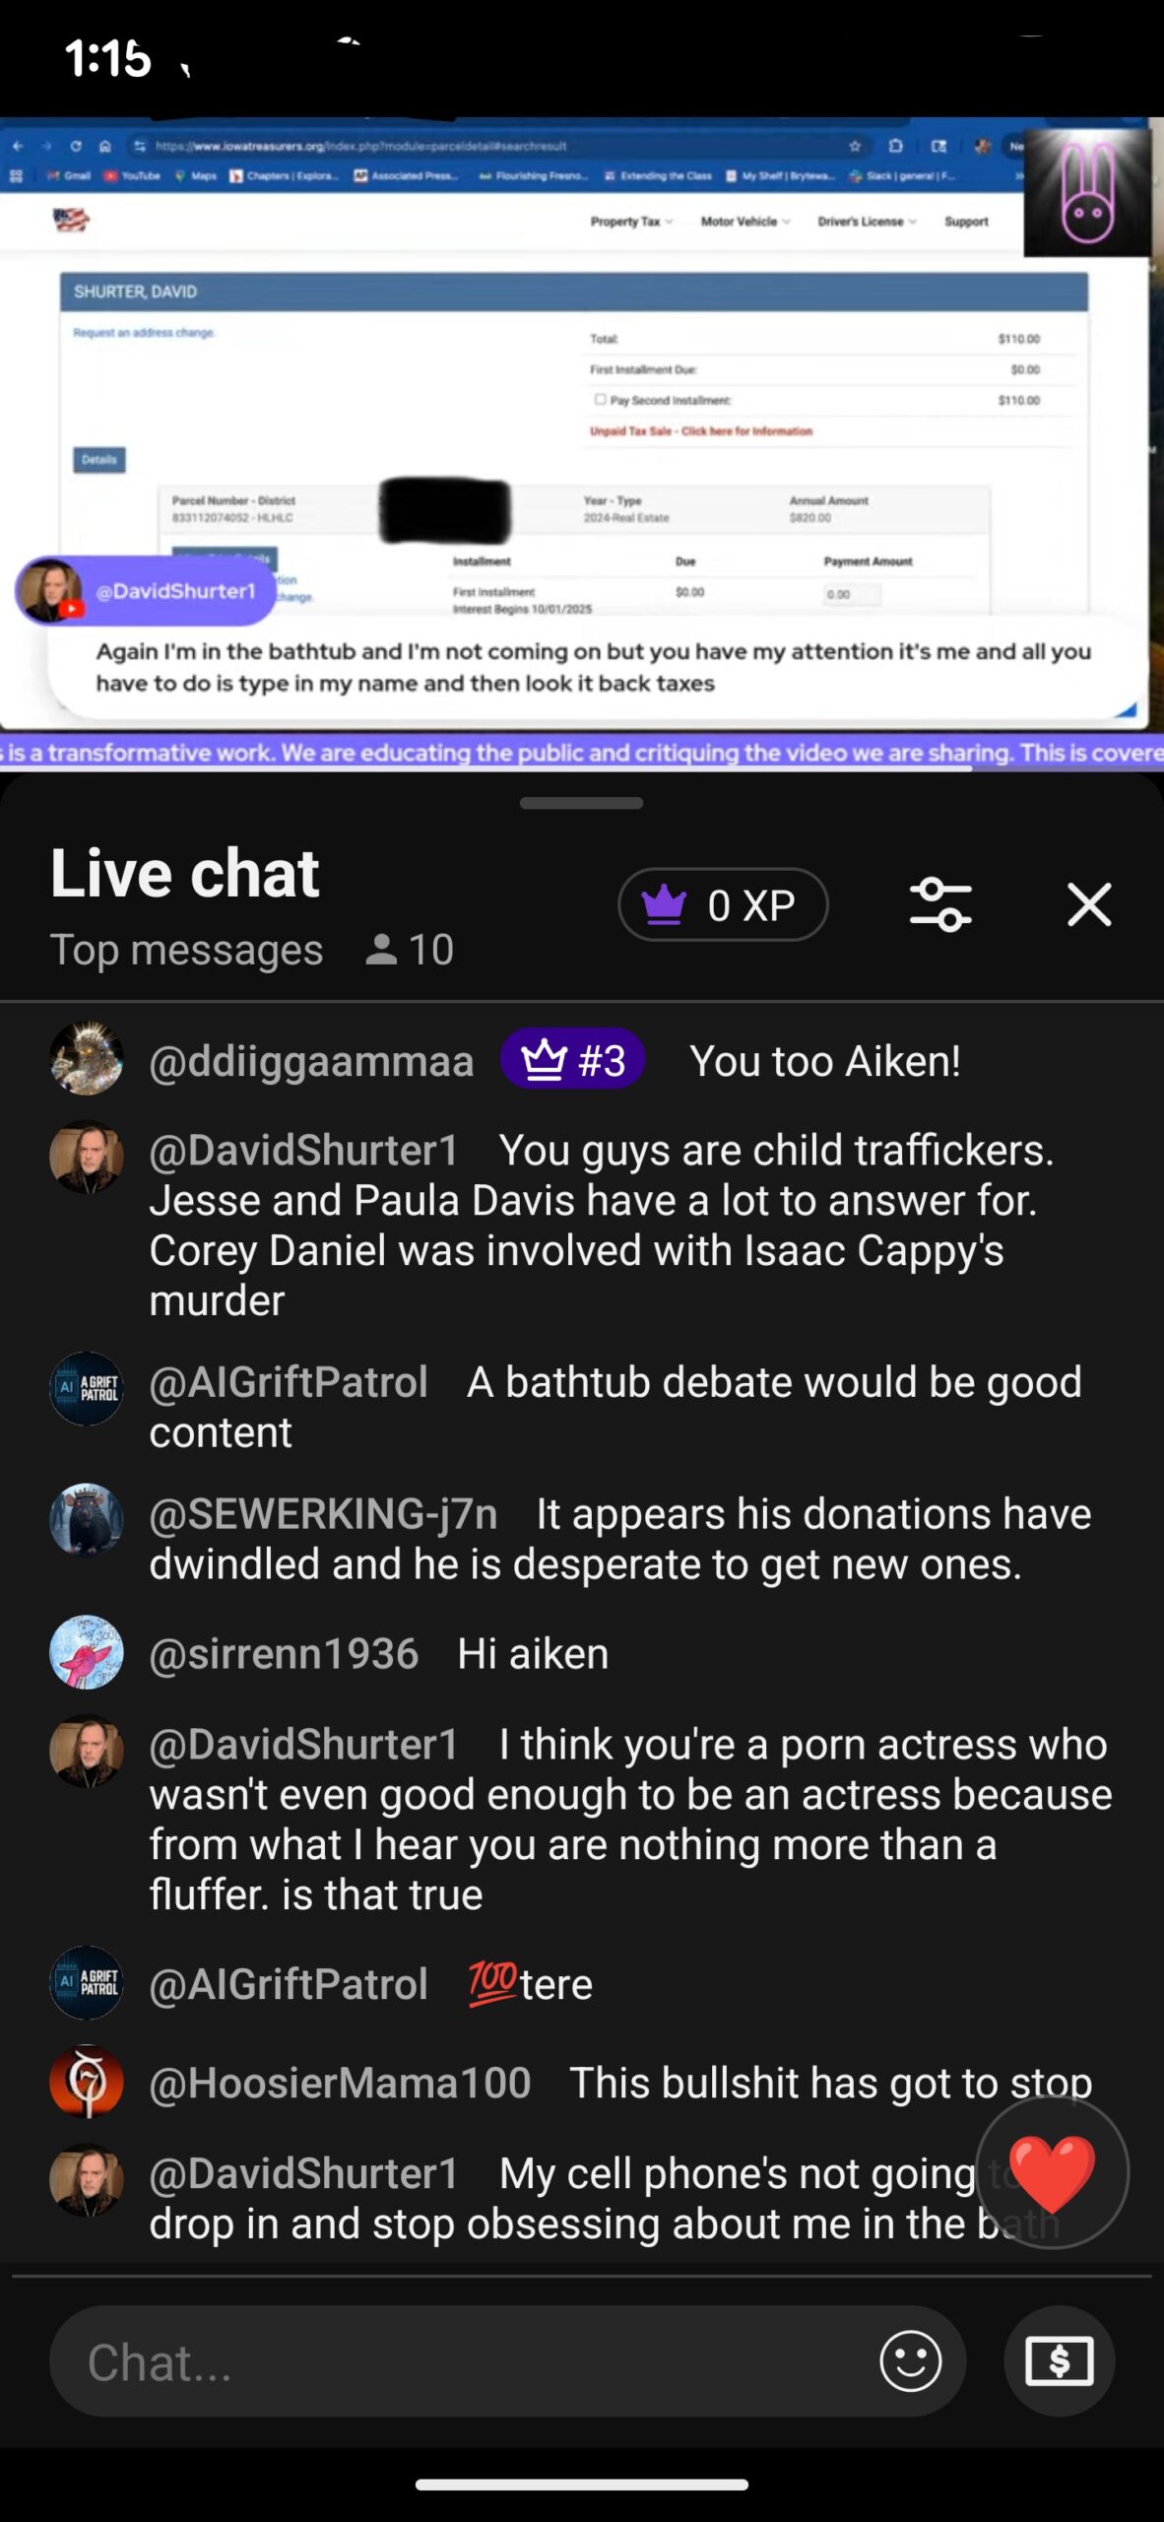Screen dimensions: 1164x2522
Task: Open the Support menu item
Action: [x=966, y=222]
